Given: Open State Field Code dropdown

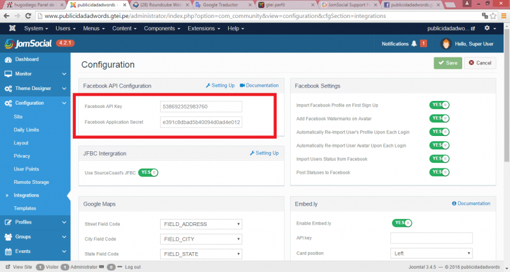Looking at the screenshot, I should tap(201, 254).
